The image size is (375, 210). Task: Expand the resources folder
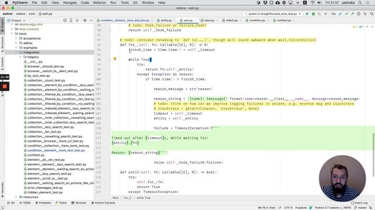[16, 197]
